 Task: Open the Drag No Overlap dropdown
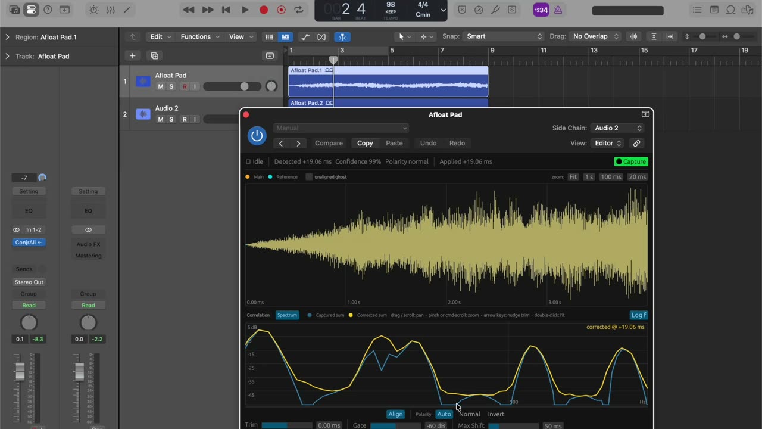pos(595,36)
